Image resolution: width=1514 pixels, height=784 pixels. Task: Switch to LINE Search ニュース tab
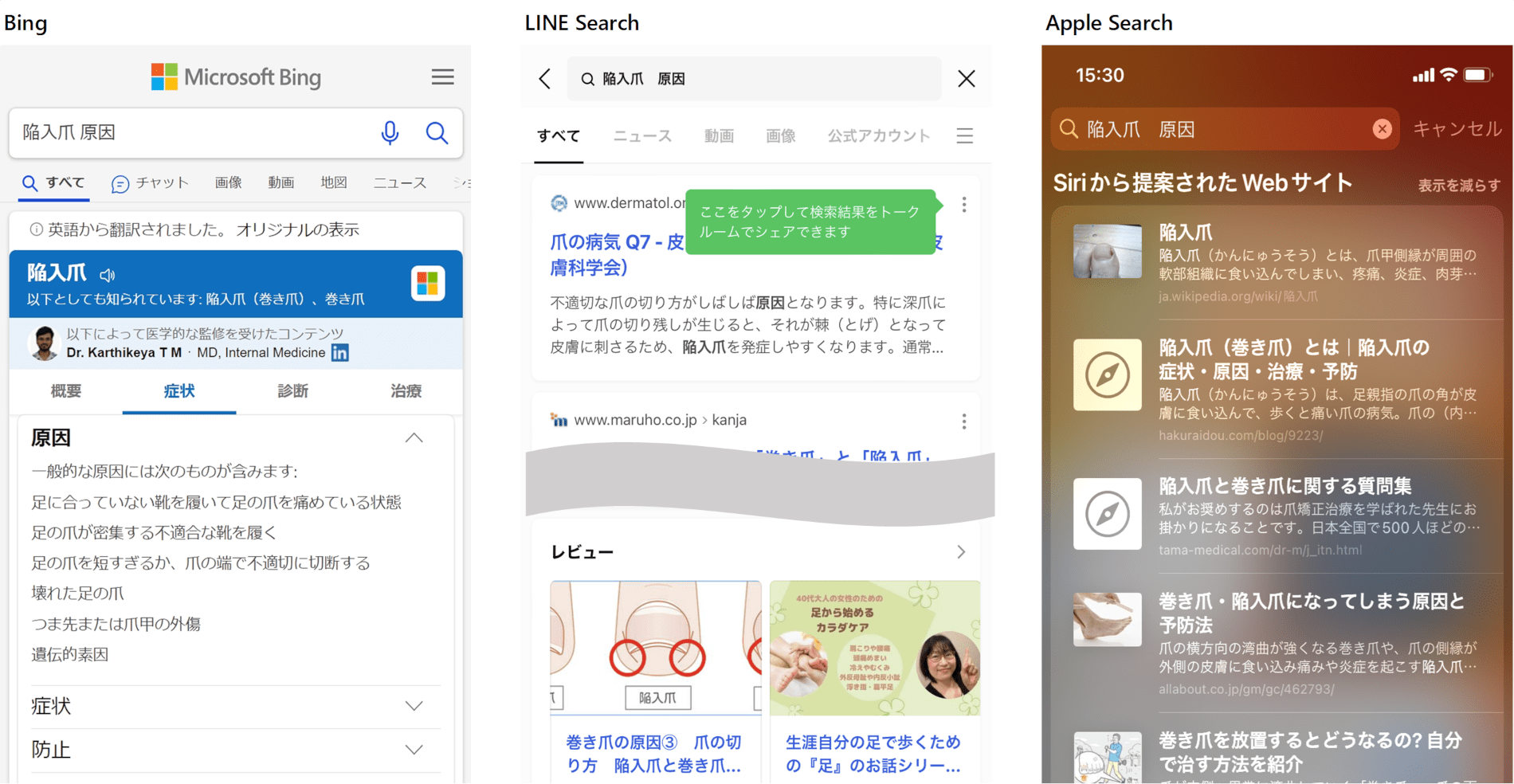(x=642, y=136)
